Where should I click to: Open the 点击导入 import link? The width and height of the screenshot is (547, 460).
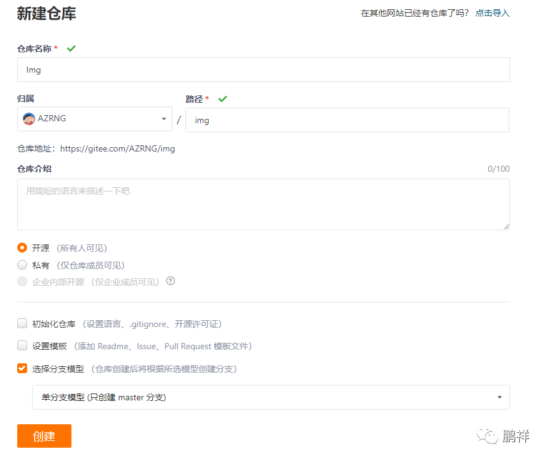coord(492,14)
